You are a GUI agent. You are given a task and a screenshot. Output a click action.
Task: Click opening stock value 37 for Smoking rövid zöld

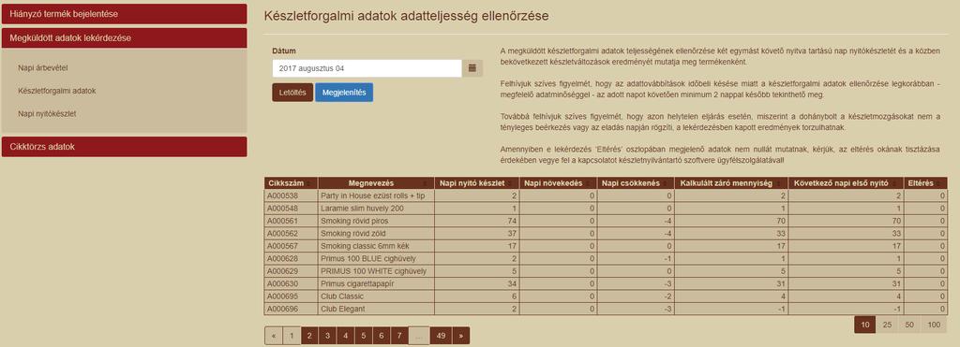[x=513, y=234]
